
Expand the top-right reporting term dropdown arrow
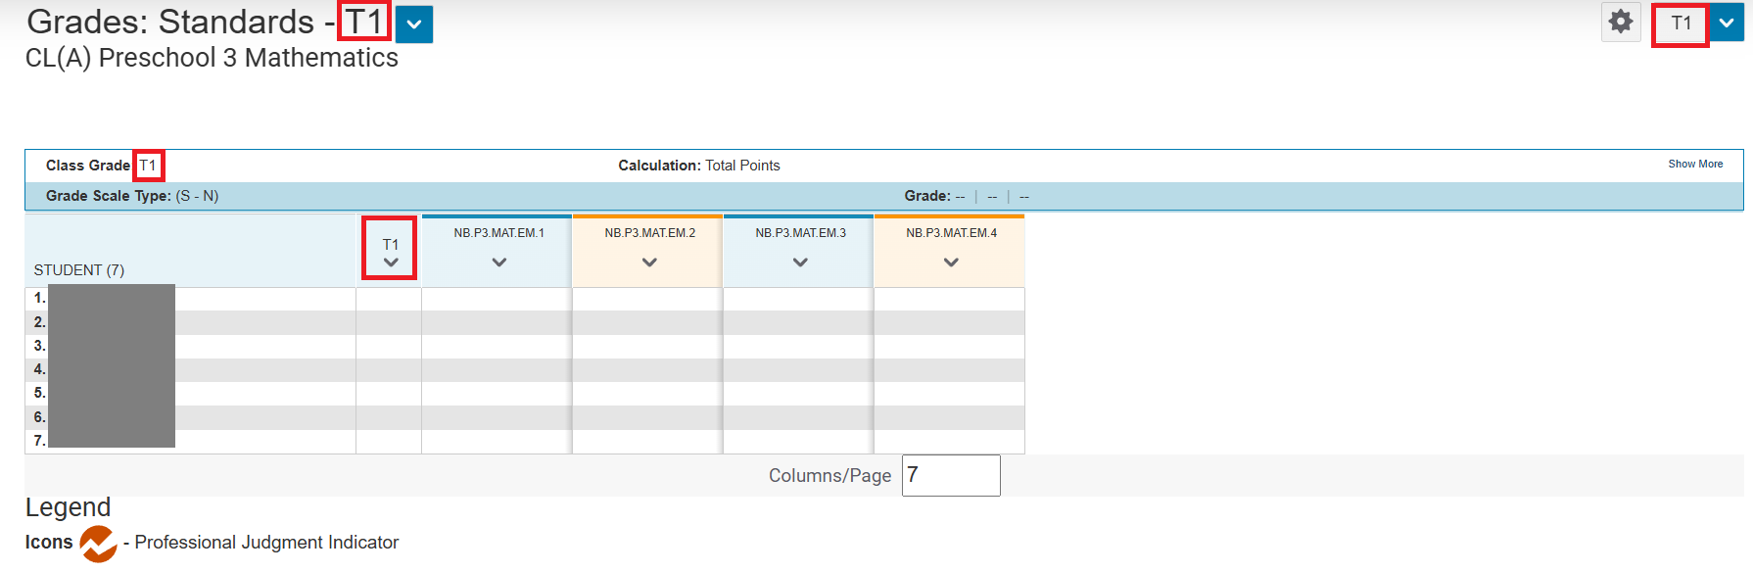(1727, 24)
